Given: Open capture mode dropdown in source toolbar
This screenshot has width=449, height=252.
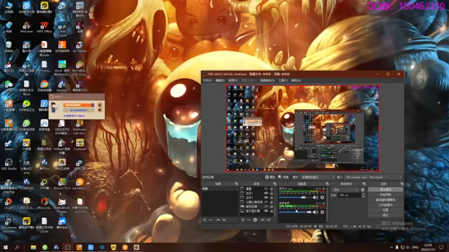Looking at the screenshot, I should pos(317,177).
